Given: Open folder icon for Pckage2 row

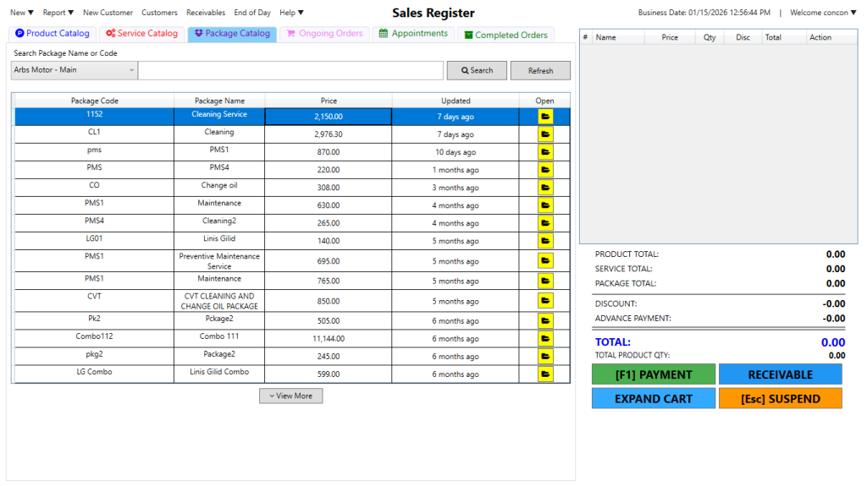Looking at the screenshot, I should pyautogui.click(x=545, y=320).
